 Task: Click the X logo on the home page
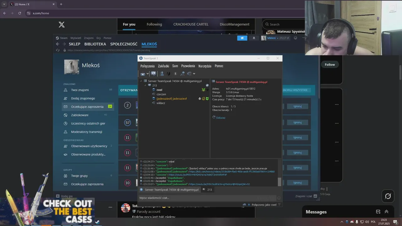point(62,24)
